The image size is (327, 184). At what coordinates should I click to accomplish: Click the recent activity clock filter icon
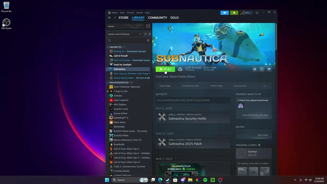click(x=145, y=34)
